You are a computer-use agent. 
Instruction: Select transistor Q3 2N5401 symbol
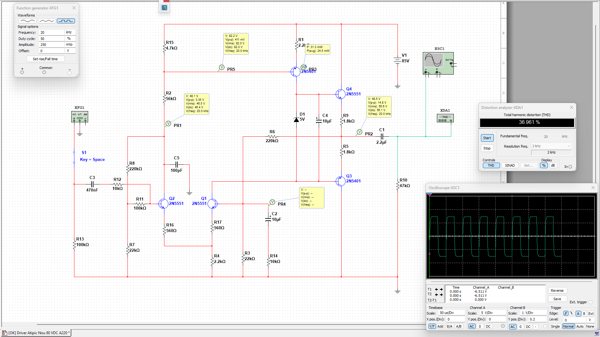340,181
